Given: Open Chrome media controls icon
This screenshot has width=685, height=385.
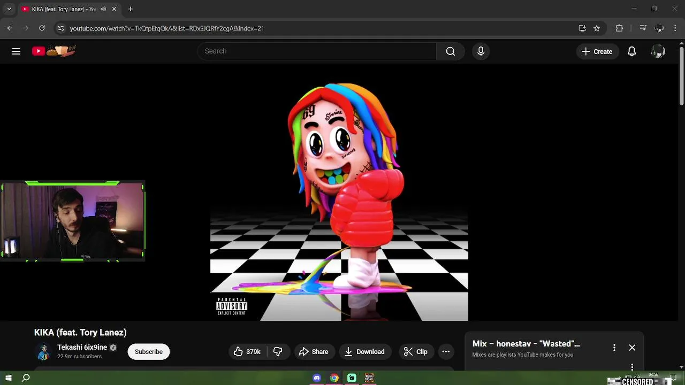Looking at the screenshot, I should (x=643, y=28).
